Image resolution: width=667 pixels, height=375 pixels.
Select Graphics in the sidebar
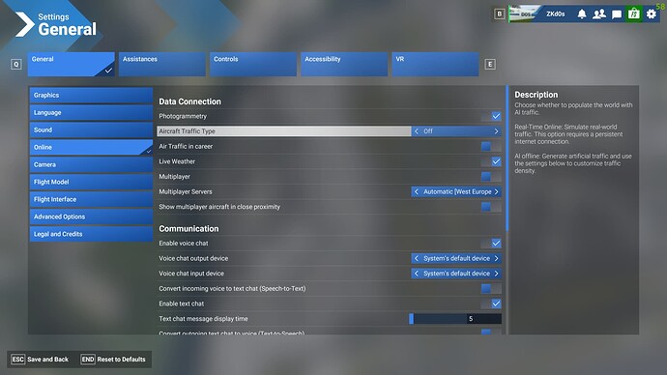91,96
